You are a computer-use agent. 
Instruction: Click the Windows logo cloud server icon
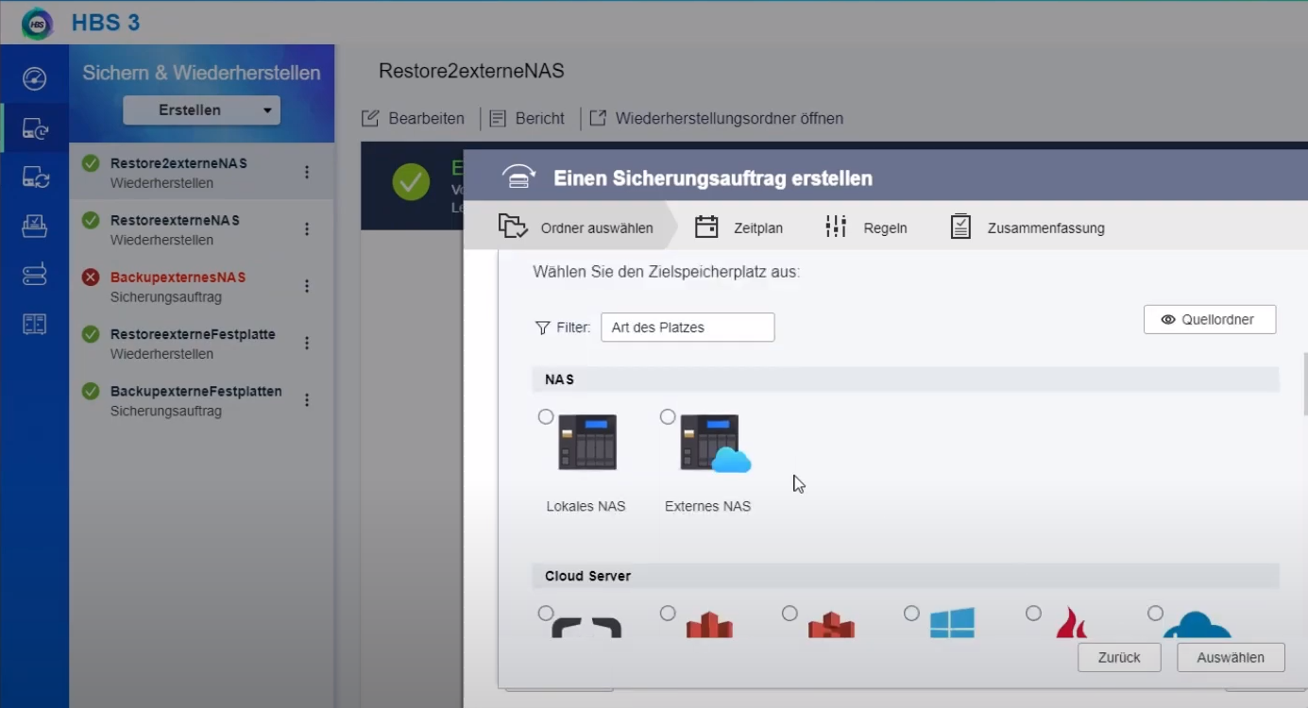pos(952,622)
